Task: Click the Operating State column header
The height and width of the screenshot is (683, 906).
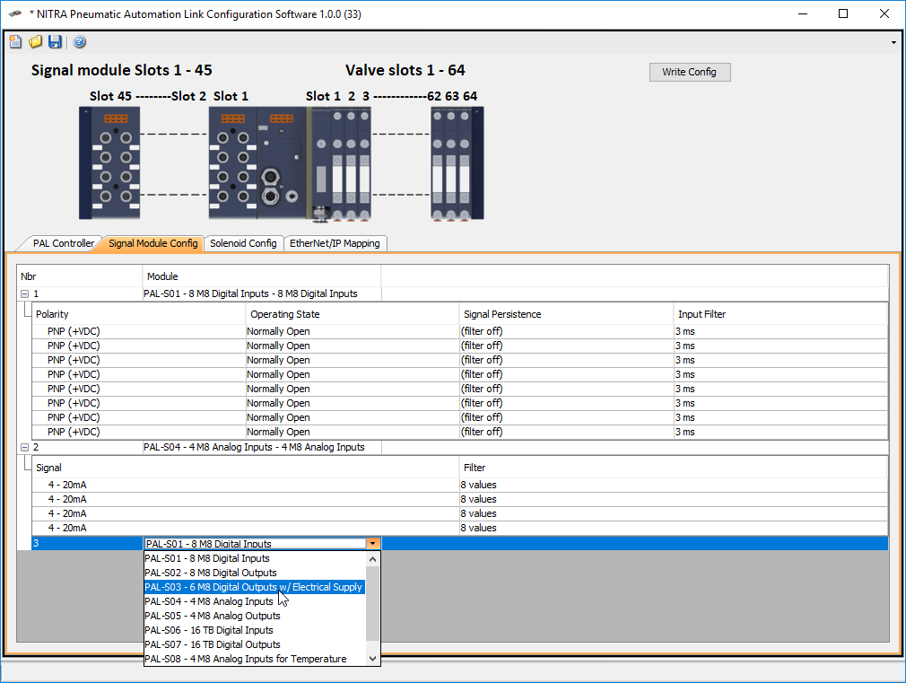Action: tap(353, 314)
